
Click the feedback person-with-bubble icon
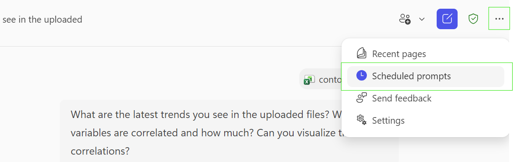pos(362,98)
